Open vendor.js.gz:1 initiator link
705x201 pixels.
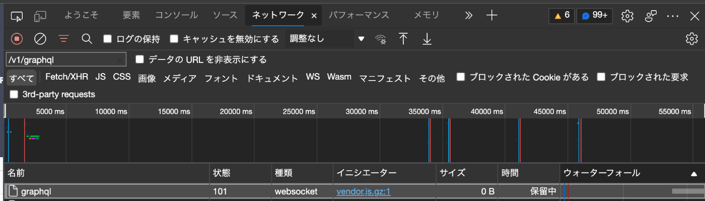click(364, 191)
